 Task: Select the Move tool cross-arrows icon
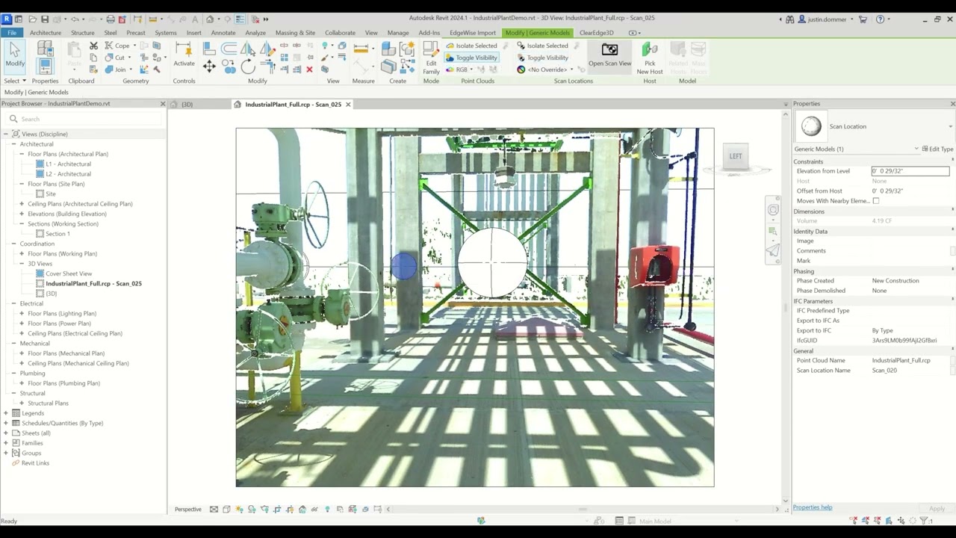point(209,67)
